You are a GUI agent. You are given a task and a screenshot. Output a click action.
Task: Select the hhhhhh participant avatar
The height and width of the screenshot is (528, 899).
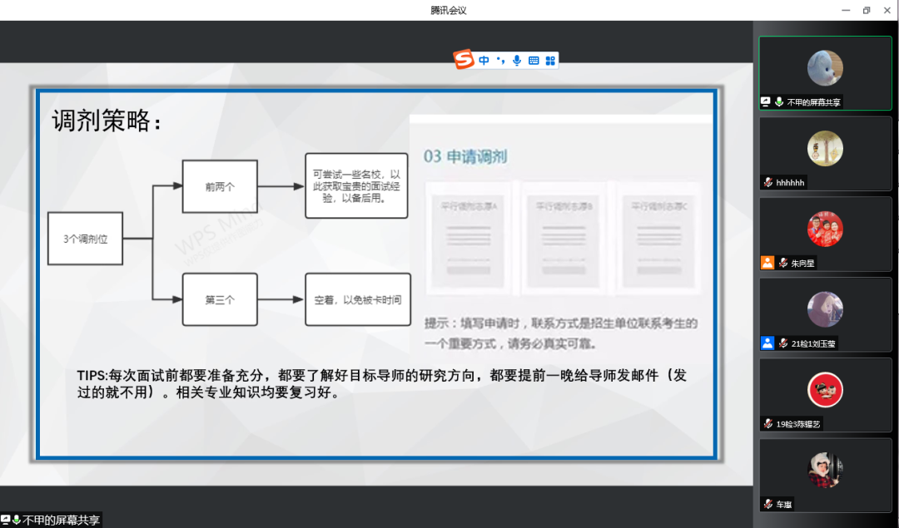[x=825, y=148]
